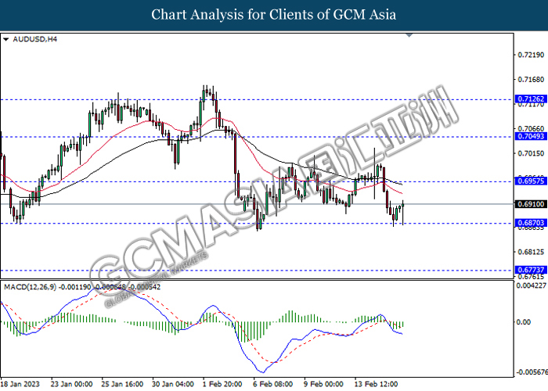Click the 23 Jan 00:00 time label
Viewport: 548px width, 391px height.
[71, 384]
